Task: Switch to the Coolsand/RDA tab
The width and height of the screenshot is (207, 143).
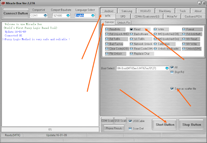Action: pyautogui.click(x=193, y=16)
